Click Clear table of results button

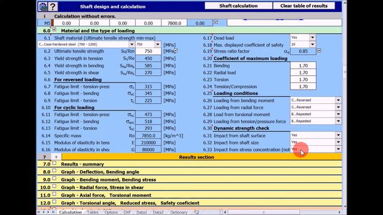click(304, 6)
